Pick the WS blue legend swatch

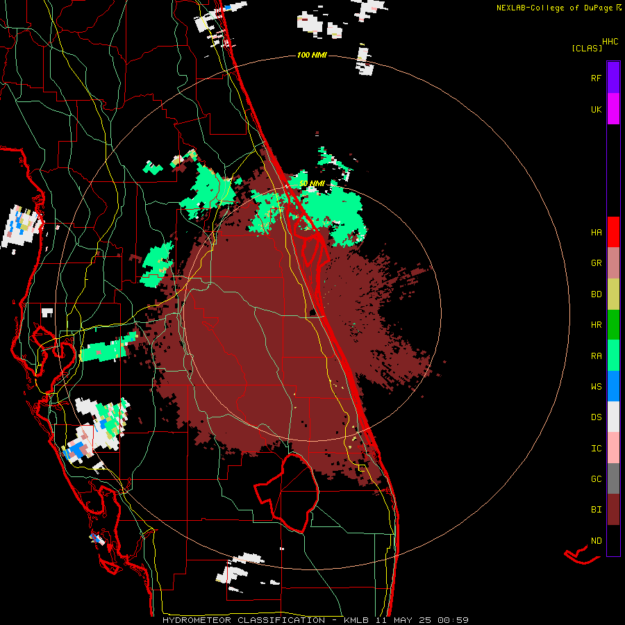[x=613, y=386]
